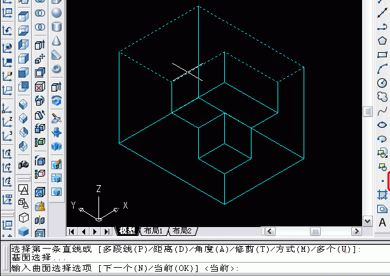Viewport: 390px width, 276px height.
Task: Switch to the Front view
Action: coord(24,72)
